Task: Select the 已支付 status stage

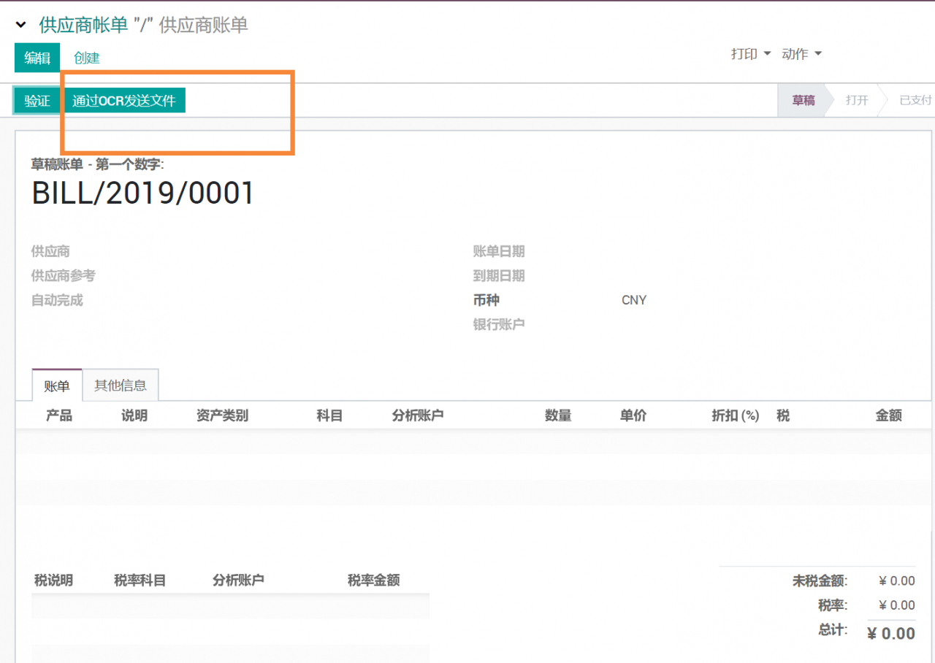Action: click(915, 101)
